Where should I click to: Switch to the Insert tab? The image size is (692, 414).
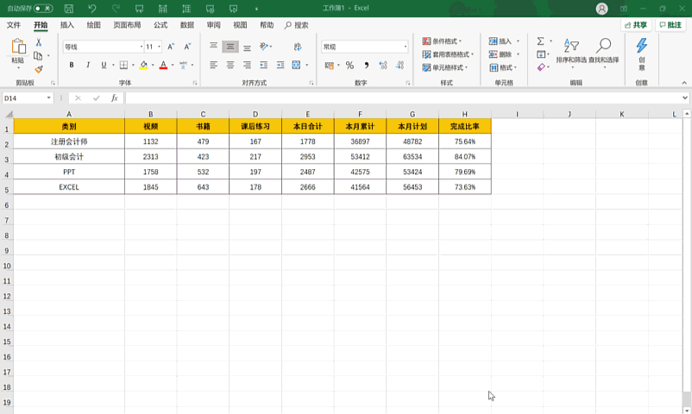coord(67,25)
